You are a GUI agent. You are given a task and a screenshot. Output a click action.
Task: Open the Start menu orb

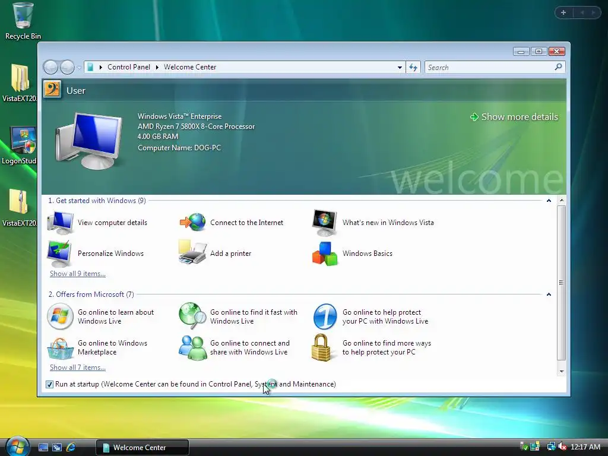tap(17, 446)
